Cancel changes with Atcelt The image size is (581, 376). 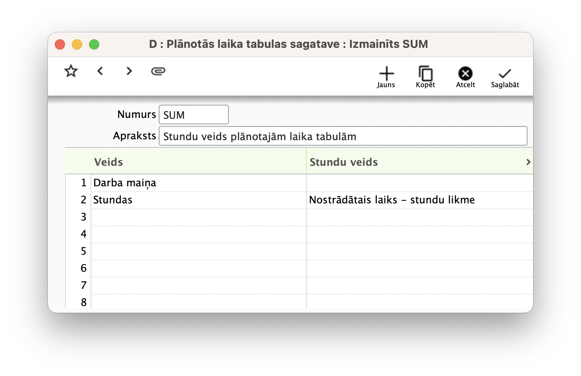pos(465,77)
